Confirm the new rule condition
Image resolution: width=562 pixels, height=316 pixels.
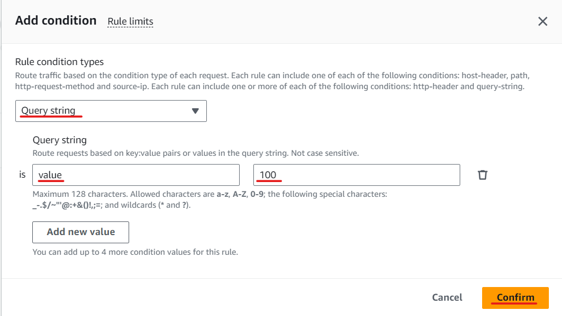click(515, 298)
